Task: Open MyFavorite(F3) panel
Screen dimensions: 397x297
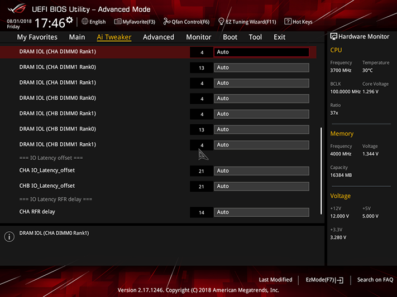Action: (138, 22)
